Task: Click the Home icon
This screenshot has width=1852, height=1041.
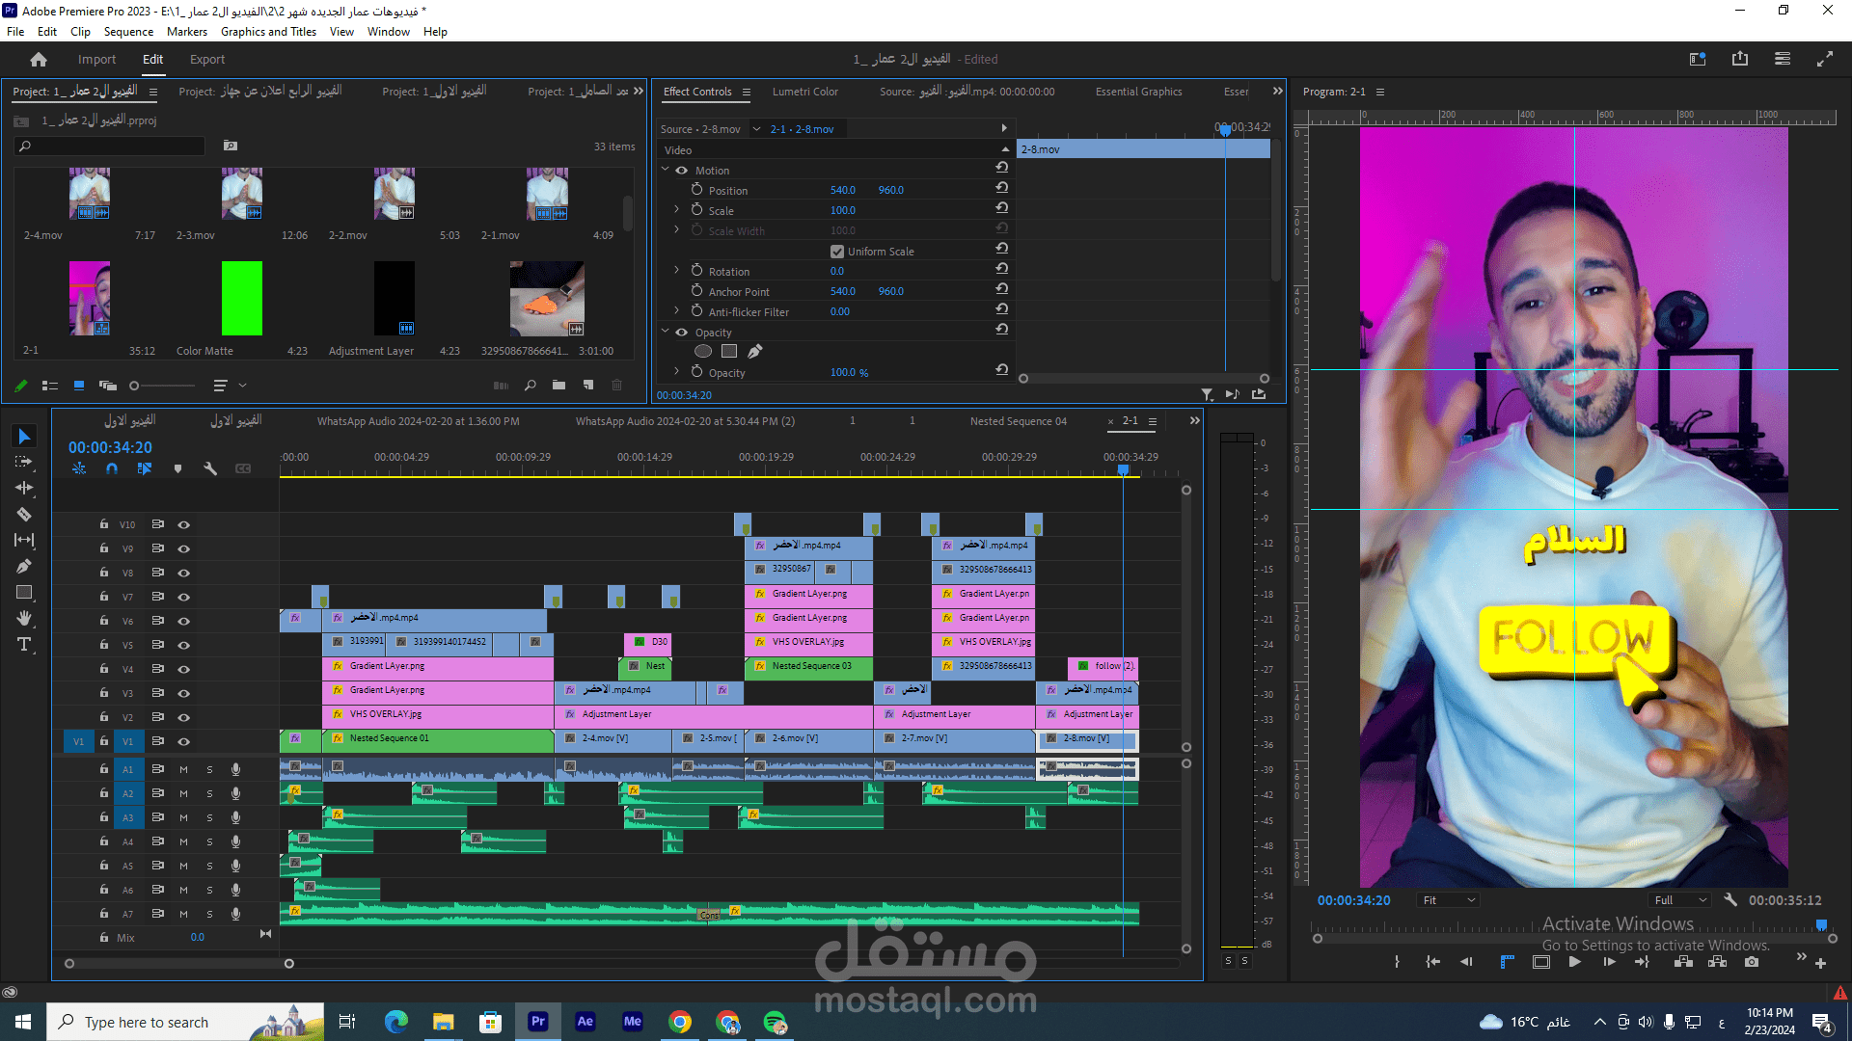Action: click(39, 60)
